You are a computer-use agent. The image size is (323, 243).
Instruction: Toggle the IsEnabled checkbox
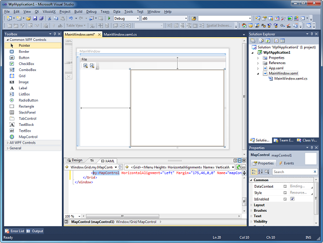coord(292,198)
